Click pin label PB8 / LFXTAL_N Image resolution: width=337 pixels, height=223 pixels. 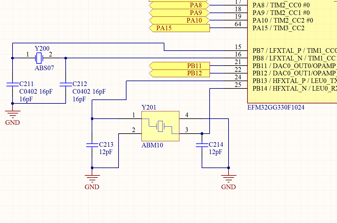295,58
